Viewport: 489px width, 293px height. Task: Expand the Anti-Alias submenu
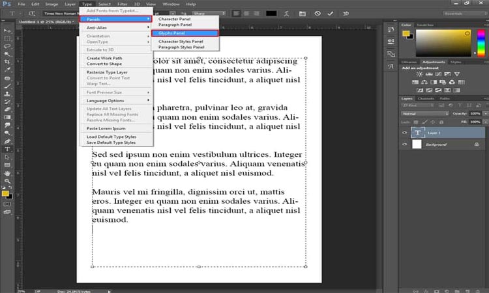115,27
